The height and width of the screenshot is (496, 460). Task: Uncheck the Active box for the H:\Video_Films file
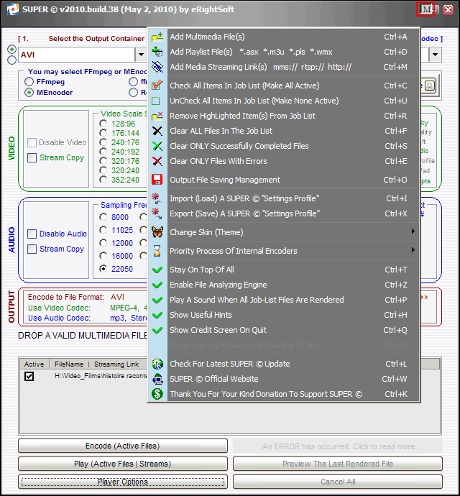pos(29,377)
